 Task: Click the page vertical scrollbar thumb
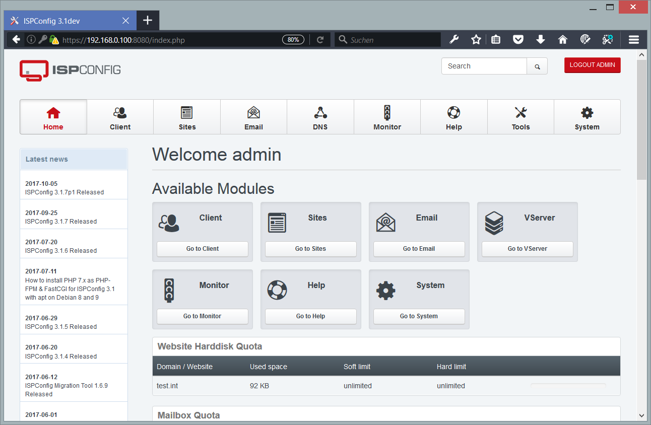point(641,119)
